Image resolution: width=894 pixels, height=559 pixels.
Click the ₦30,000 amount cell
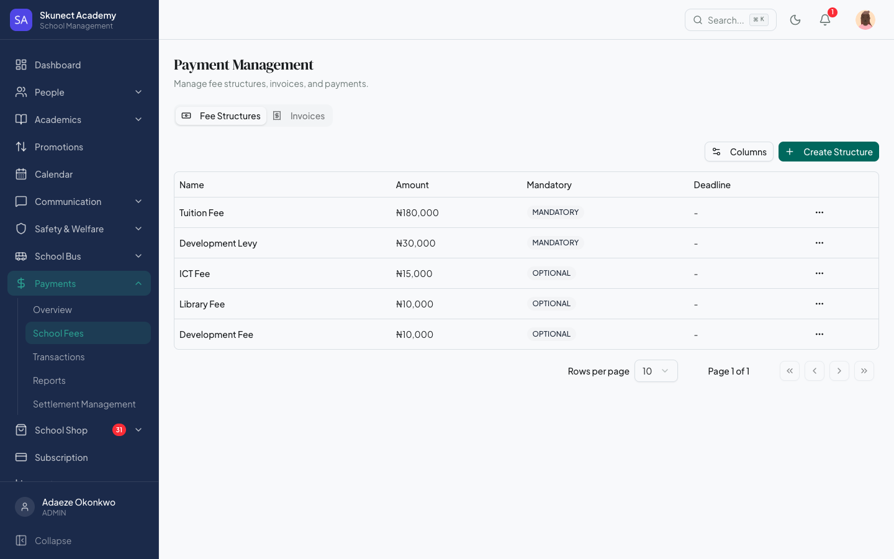click(416, 243)
